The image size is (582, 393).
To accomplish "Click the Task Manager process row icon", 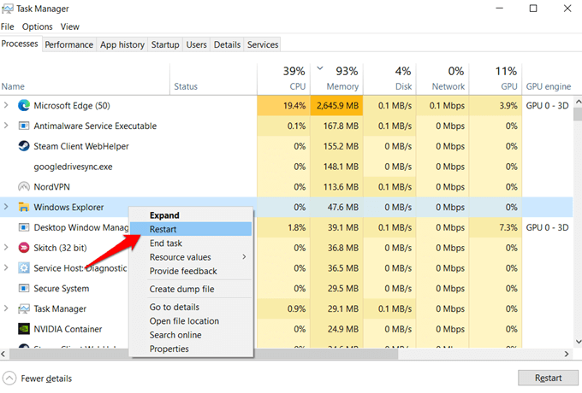I will click(24, 308).
